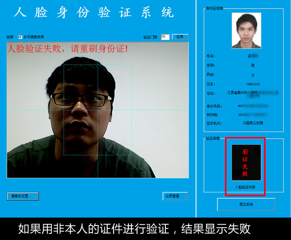Click the red 验证失败 result image
Image resolution: width=291 pixels, height=240 pixels.
(x=246, y=162)
